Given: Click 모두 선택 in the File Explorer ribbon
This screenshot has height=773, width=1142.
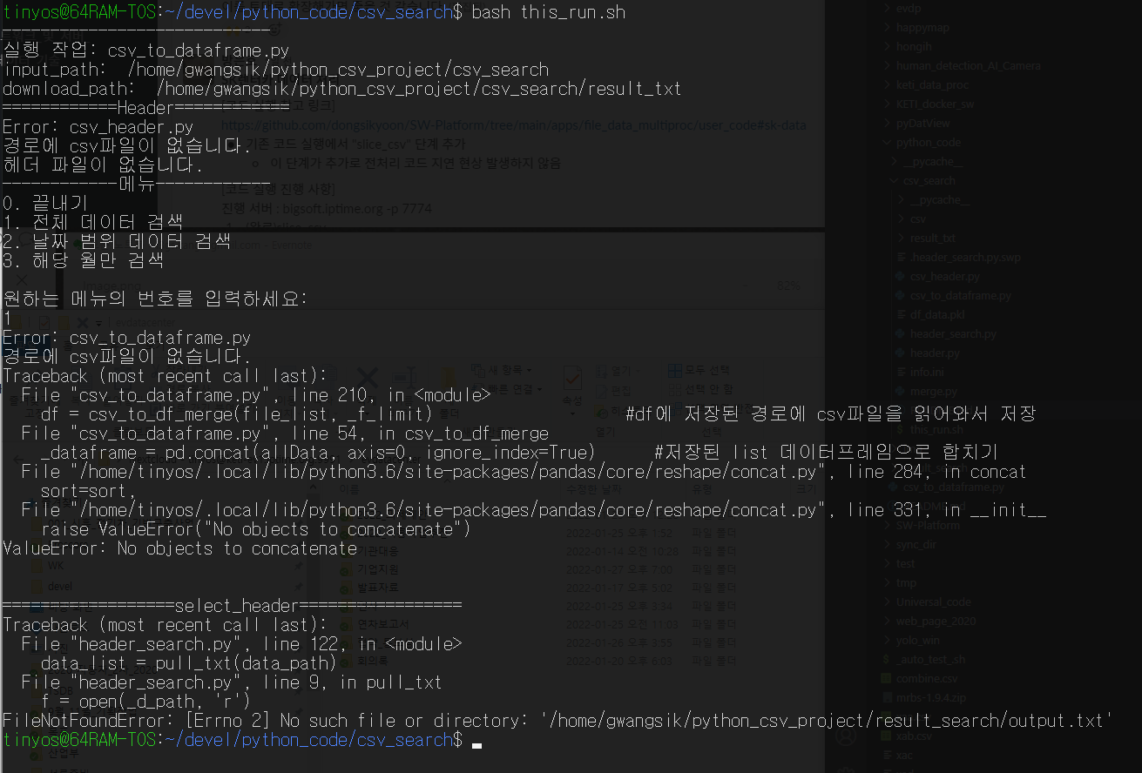Looking at the screenshot, I should (700, 370).
